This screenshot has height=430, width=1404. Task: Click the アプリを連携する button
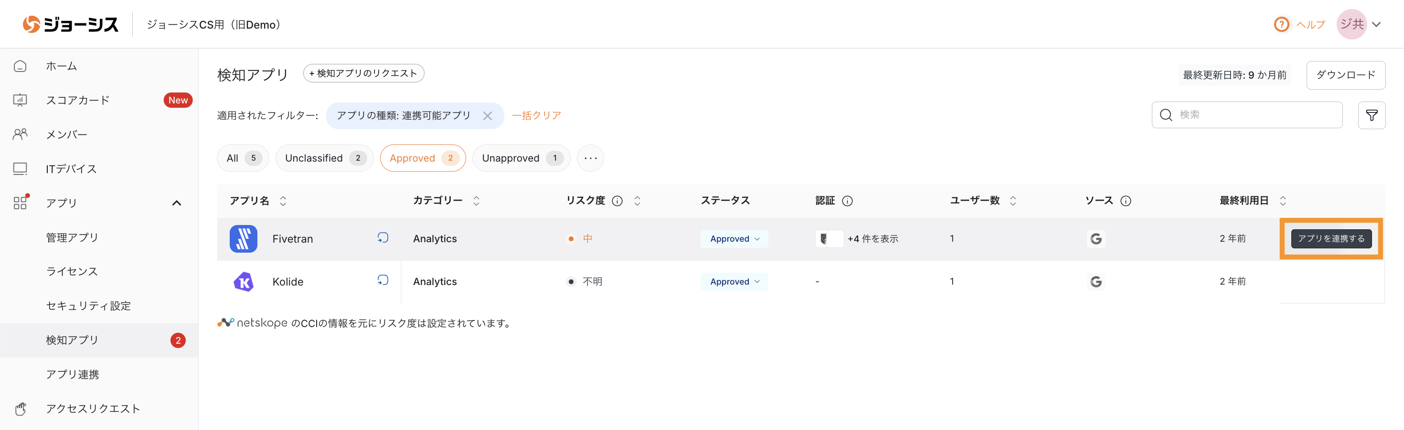point(1330,238)
